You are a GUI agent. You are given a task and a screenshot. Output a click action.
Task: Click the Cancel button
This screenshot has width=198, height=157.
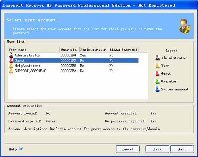(x=128, y=149)
